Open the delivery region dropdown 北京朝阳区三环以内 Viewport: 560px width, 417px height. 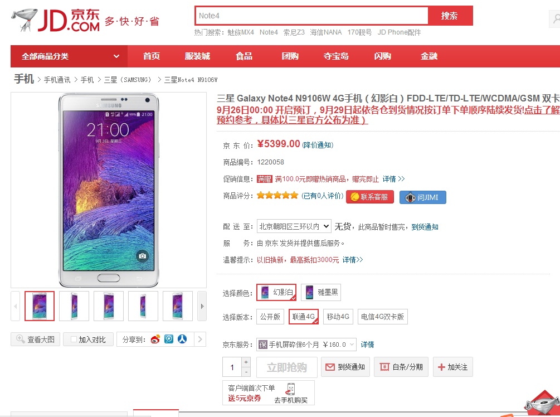[294, 226]
